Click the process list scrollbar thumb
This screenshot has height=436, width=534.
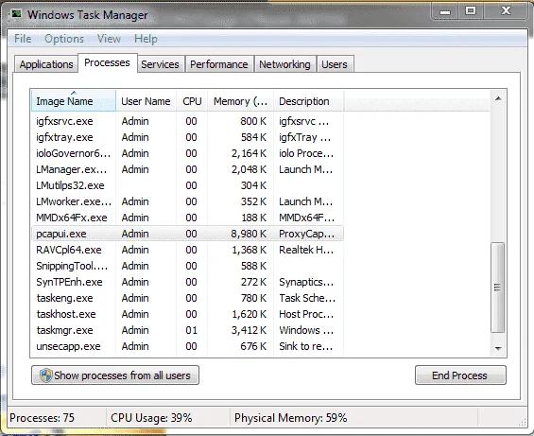pyautogui.click(x=498, y=288)
